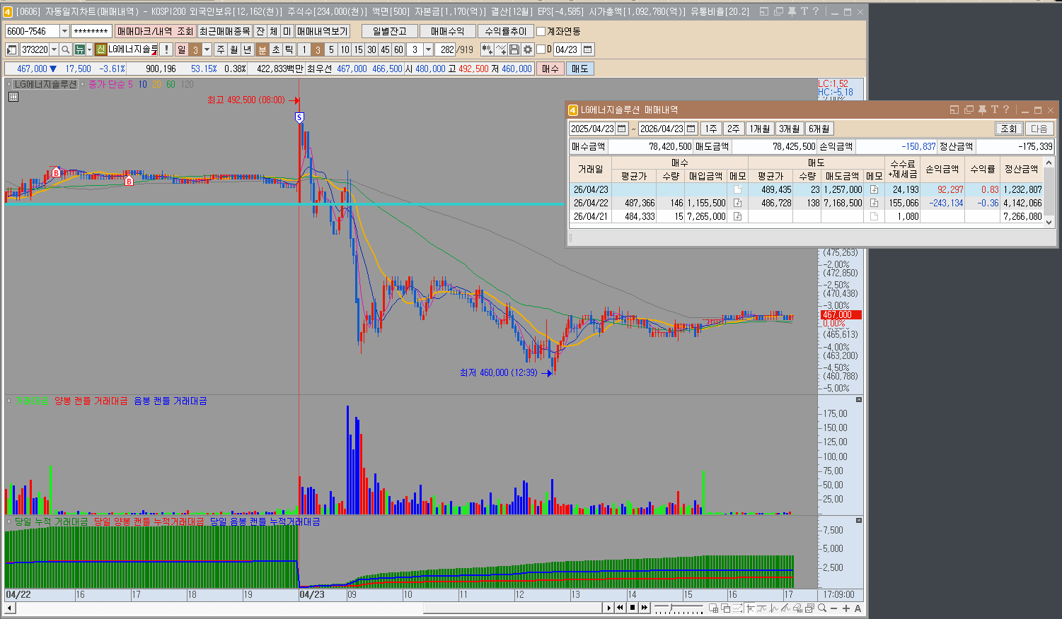The width and height of the screenshot is (1062, 619).
Task: Click the rewind button in chart replay controls
Action: (x=620, y=608)
